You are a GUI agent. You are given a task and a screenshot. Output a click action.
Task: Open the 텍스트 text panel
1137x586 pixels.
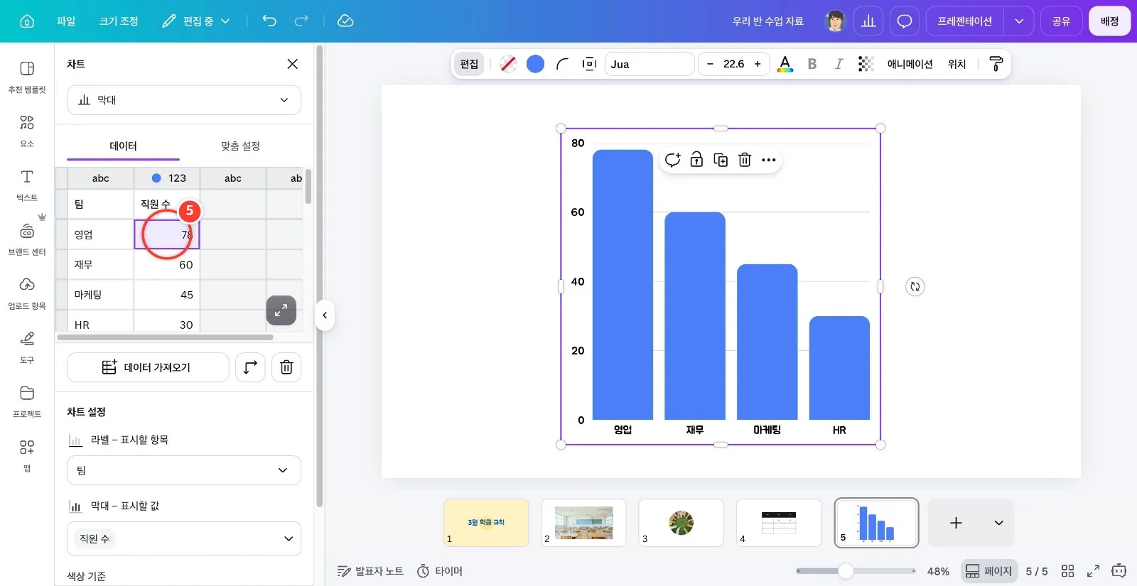coord(27,185)
